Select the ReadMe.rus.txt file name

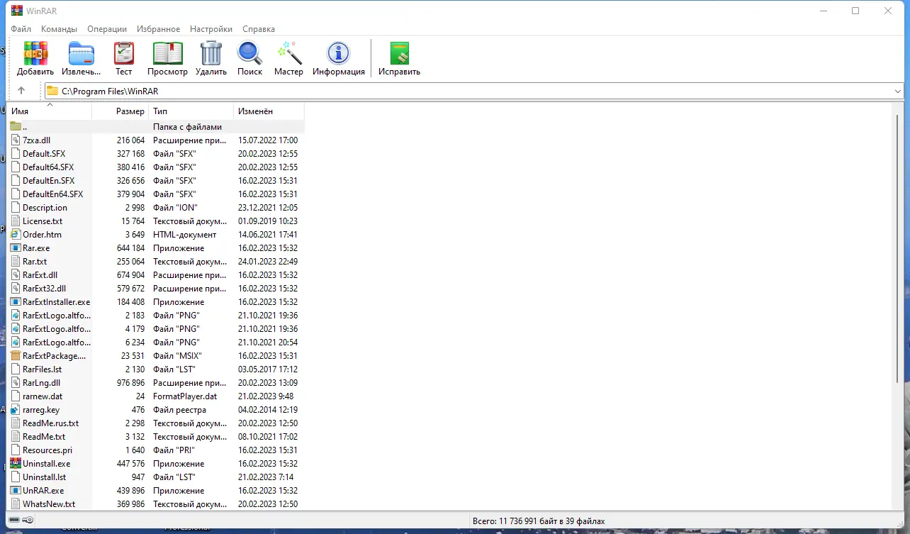(x=50, y=423)
